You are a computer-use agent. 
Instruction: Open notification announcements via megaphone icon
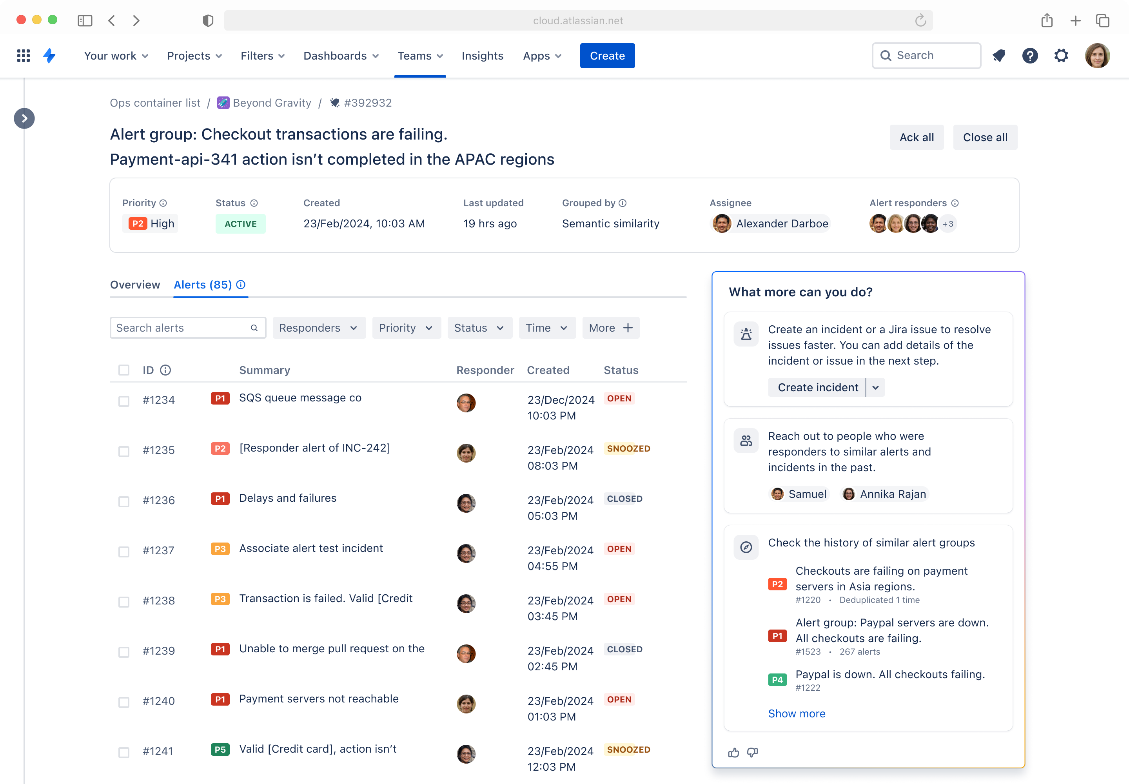pos(999,56)
